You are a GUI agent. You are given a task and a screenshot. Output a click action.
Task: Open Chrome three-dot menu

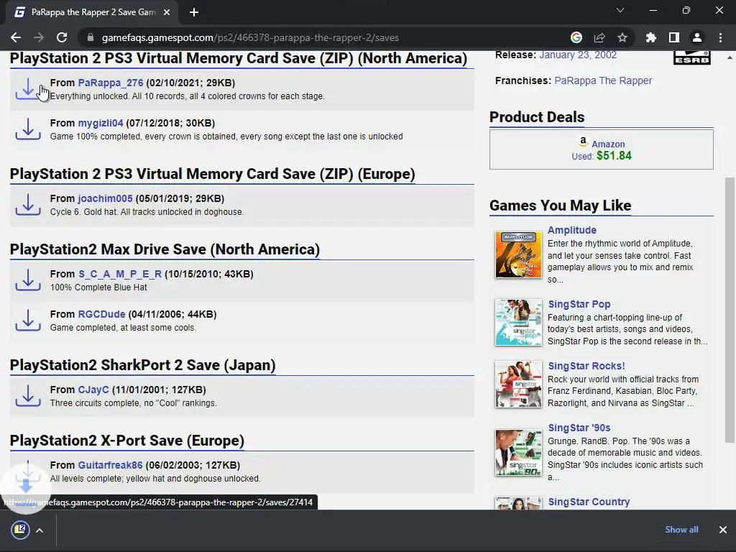tap(720, 37)
